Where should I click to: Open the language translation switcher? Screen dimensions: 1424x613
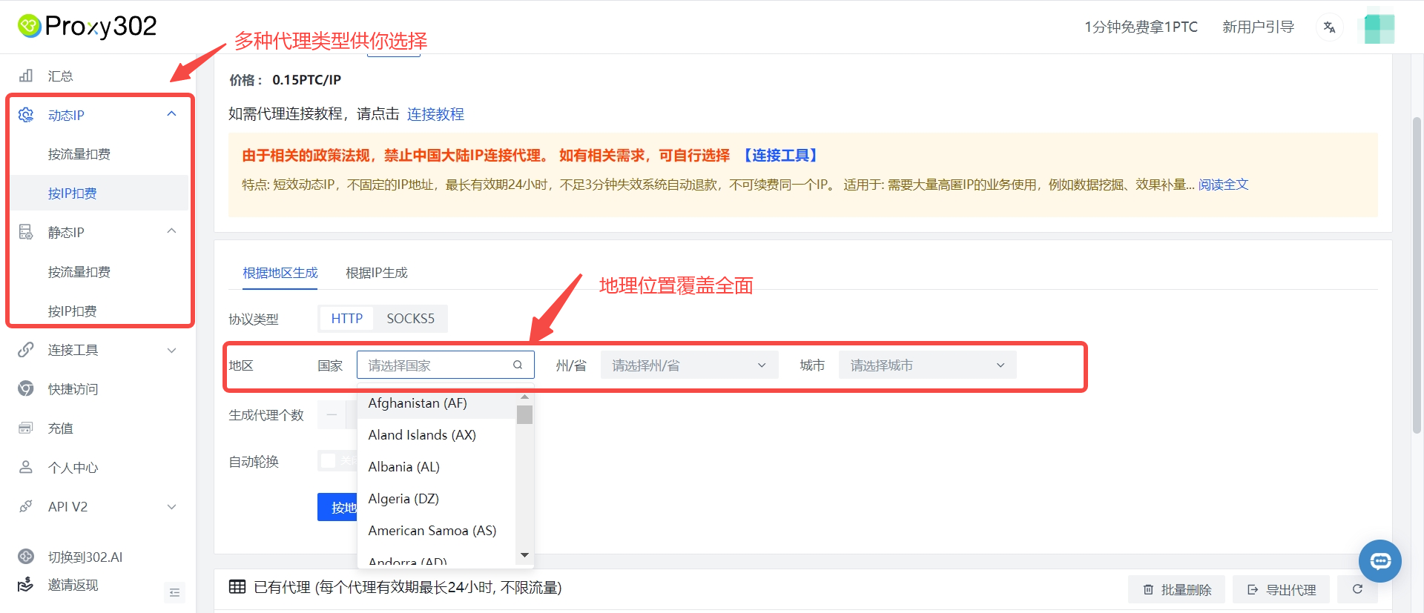click(1329, 27)
